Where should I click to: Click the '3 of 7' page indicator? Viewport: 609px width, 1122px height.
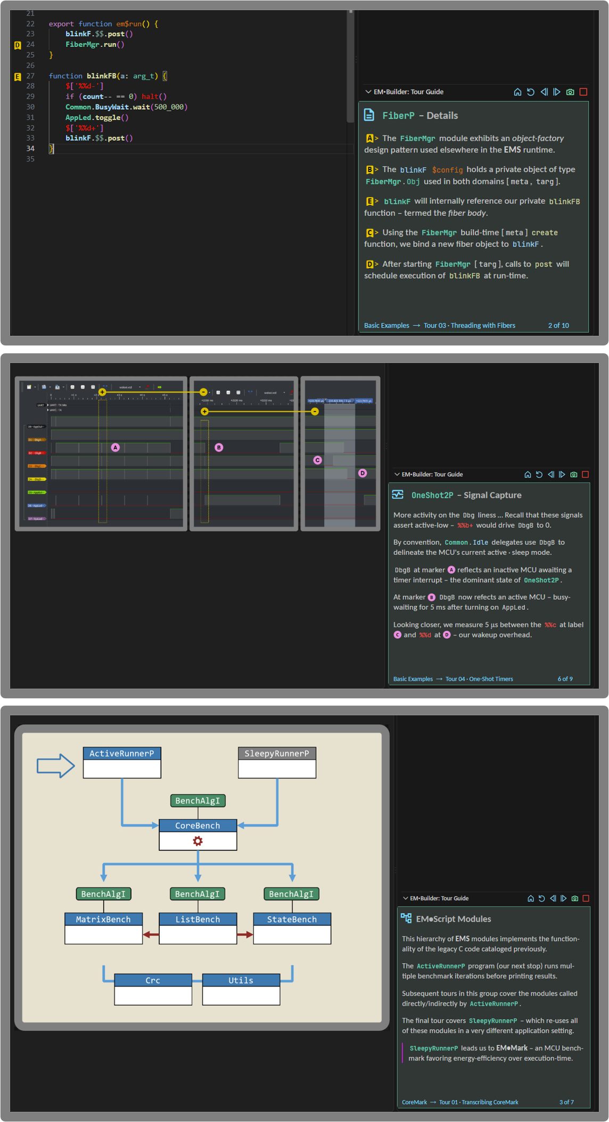566,1102
